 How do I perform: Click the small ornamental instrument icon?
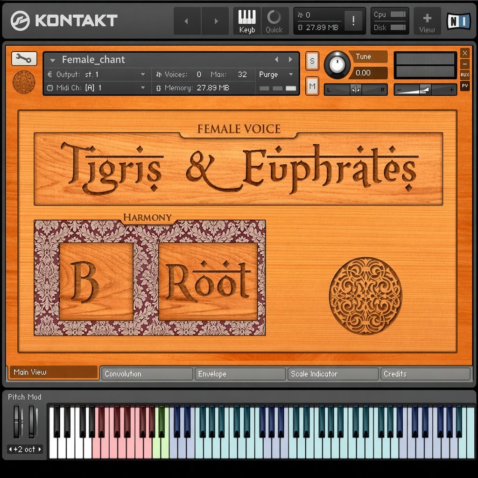[x=24, y=82]
